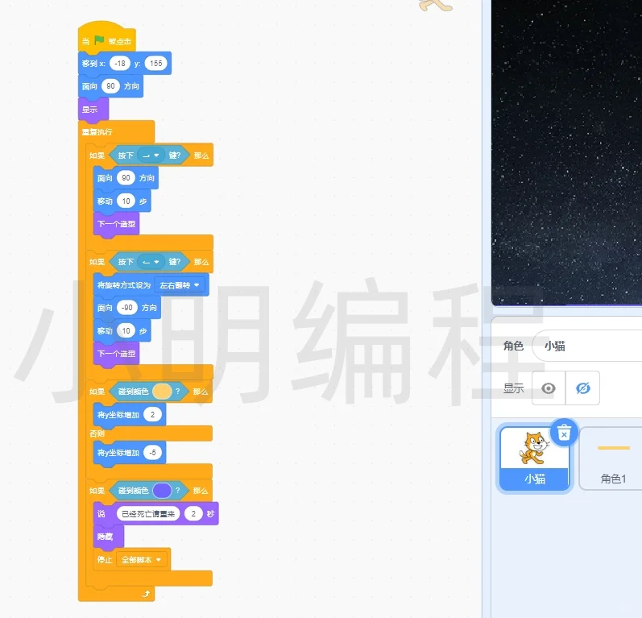The height and width of the screenshot is (618, 642).
Task: Edit direction 90 under the flag block
Action: 110,86
